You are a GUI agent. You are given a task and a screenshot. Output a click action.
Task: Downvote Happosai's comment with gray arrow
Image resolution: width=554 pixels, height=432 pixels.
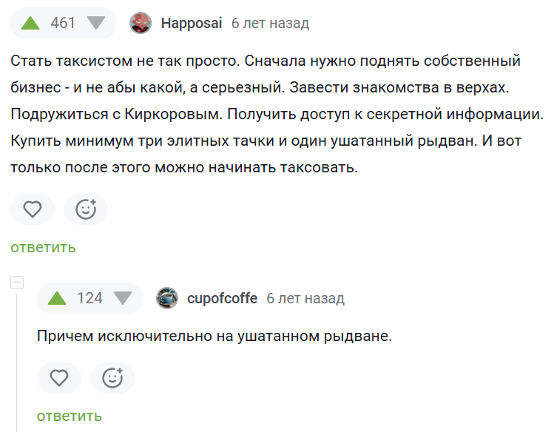coord(96,24)
